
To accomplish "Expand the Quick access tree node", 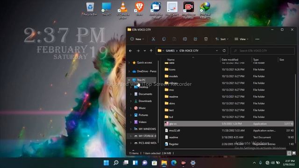I will (x=129, y=63).
